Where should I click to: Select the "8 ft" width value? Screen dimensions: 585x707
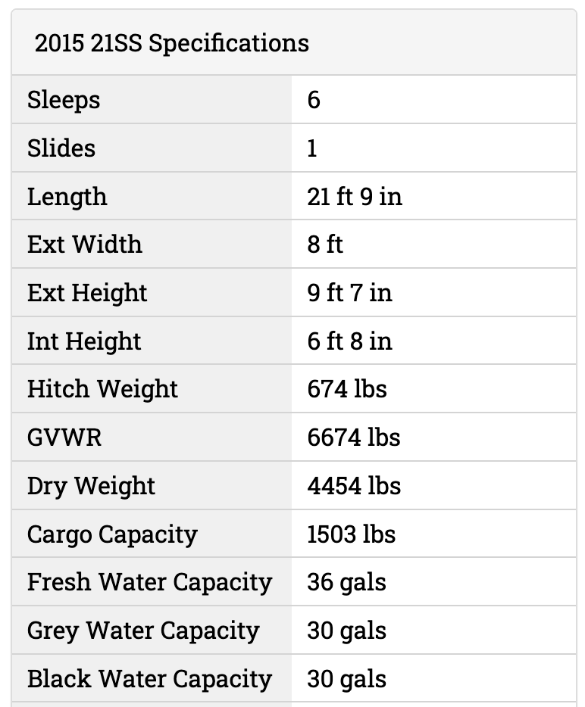click(325, 244)
